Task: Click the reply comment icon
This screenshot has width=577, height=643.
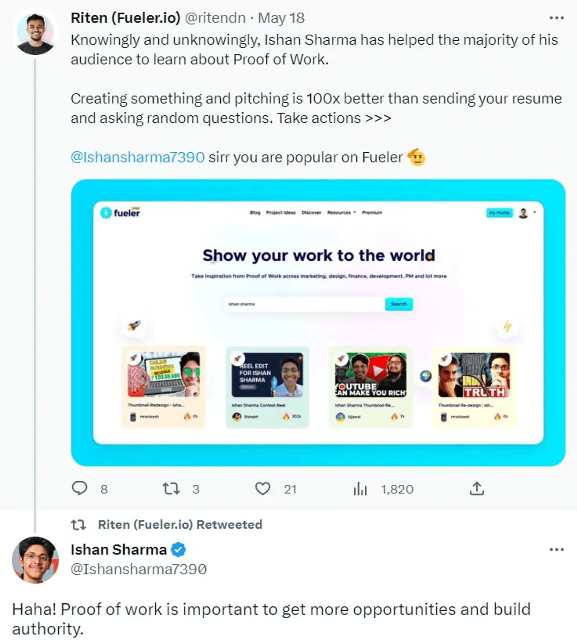Action: pyautogui.click(x=80, y=489)
